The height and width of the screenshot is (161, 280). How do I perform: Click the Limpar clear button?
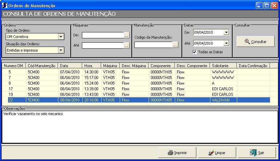217,153
